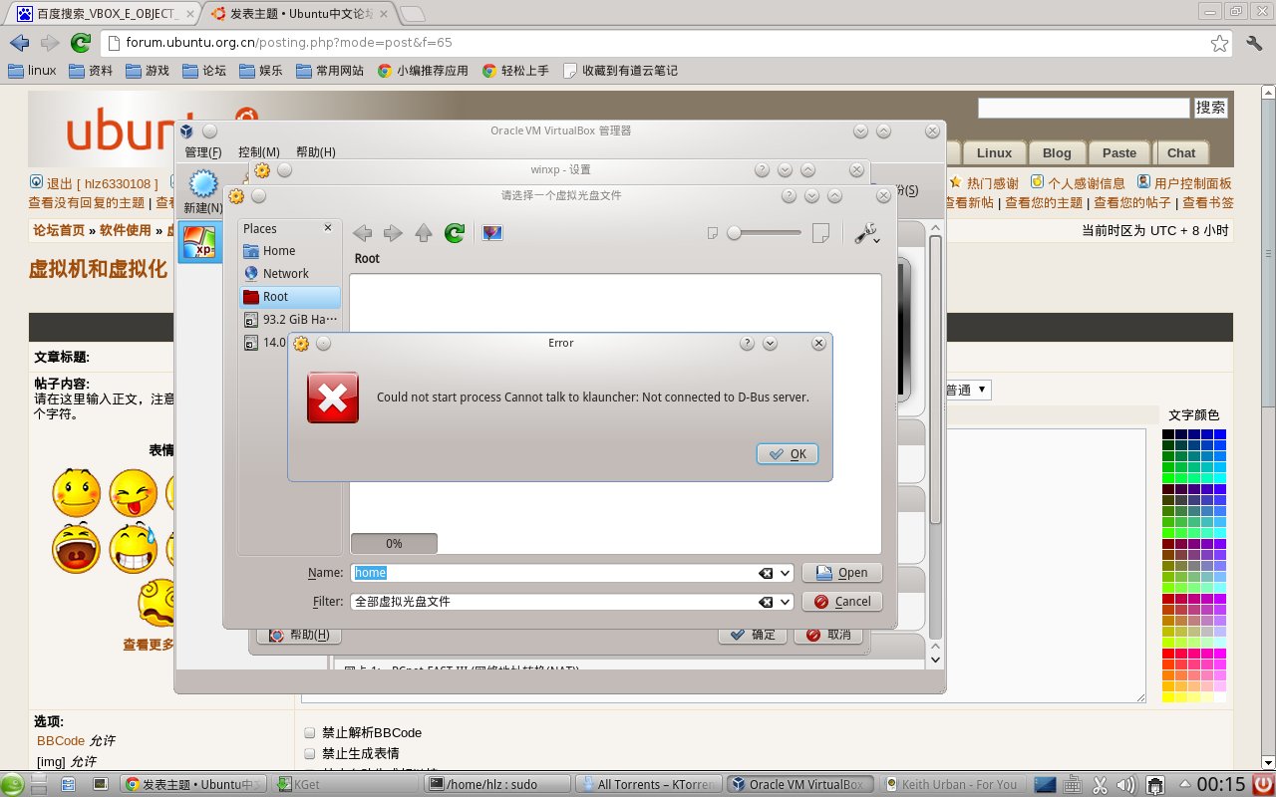Show the file preview icon
1276x797 pixels.
click(492, 233)
